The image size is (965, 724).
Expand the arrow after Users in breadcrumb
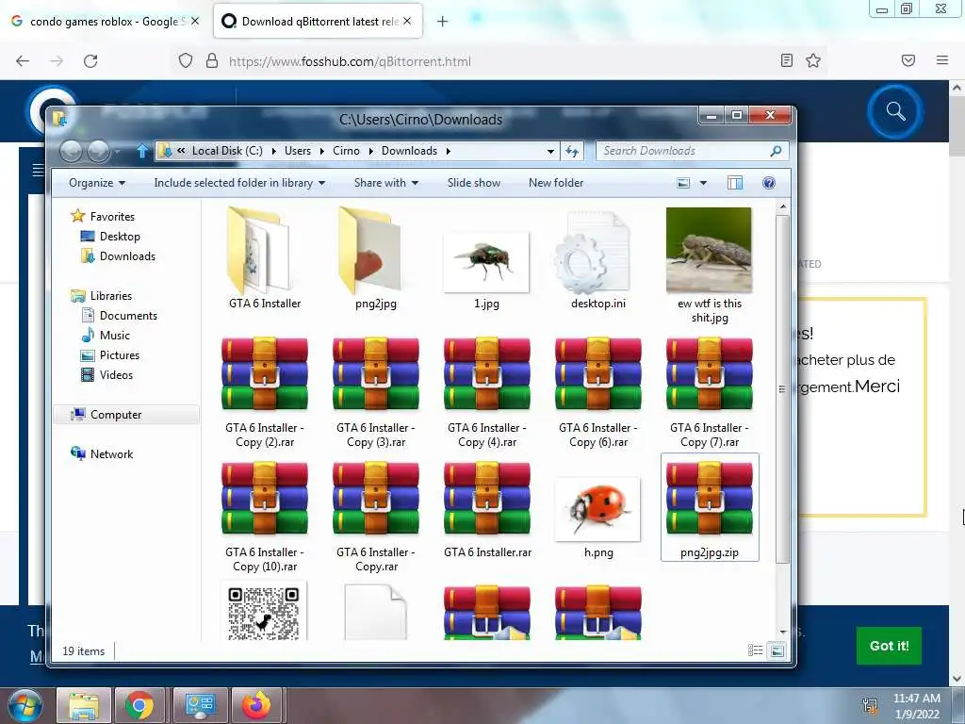(x=321, y=151)
